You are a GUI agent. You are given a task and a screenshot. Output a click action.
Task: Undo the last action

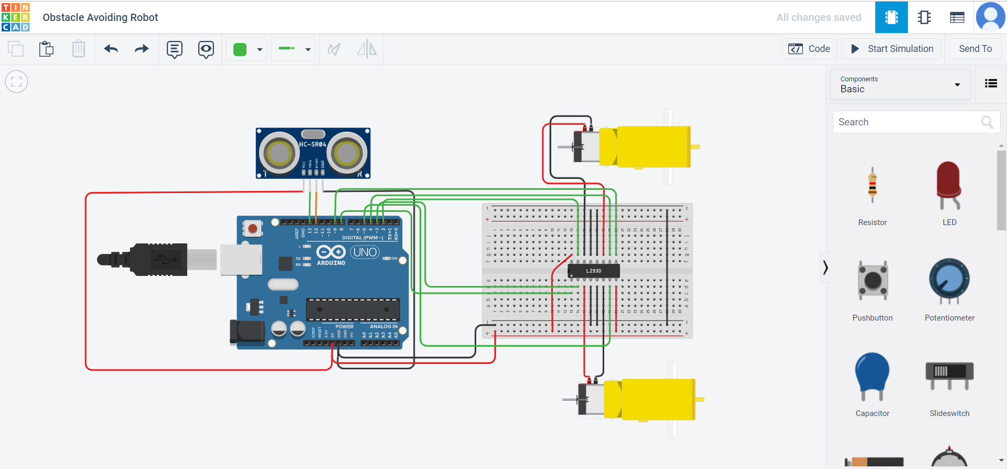tap(111, 49)
